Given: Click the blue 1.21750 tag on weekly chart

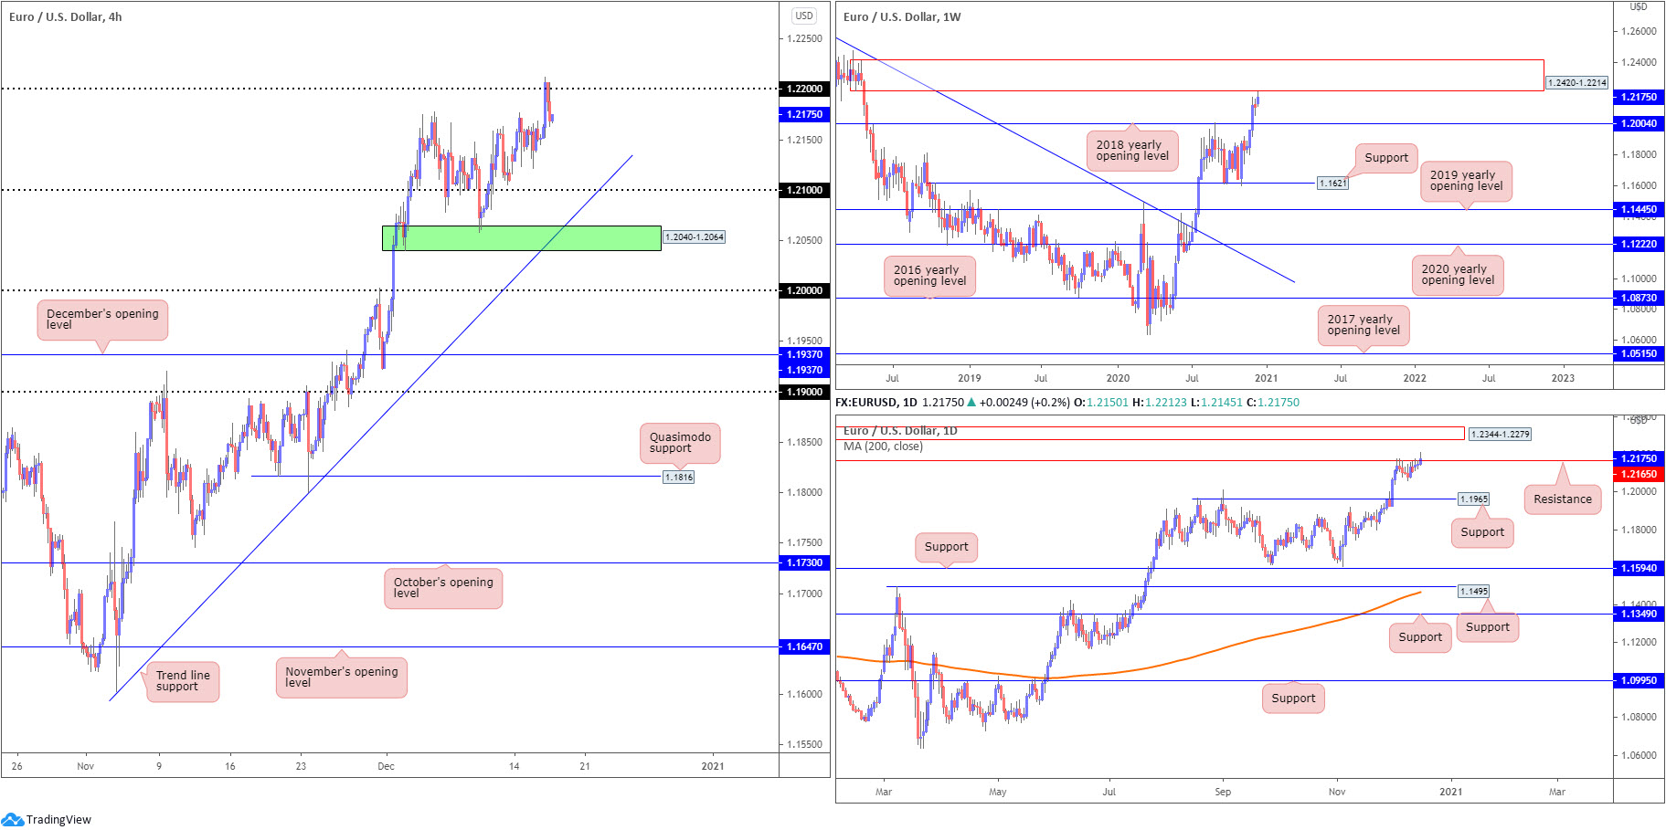Looking at the screenshot, I should pos(1639,97).
